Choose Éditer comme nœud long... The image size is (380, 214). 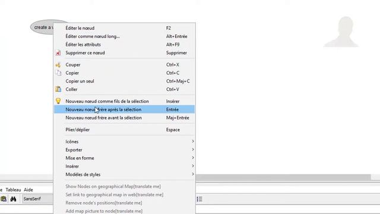pos(124,36)
